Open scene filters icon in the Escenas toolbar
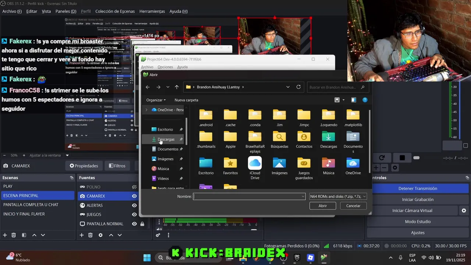 pyautogui.click(x=24, y=235)
